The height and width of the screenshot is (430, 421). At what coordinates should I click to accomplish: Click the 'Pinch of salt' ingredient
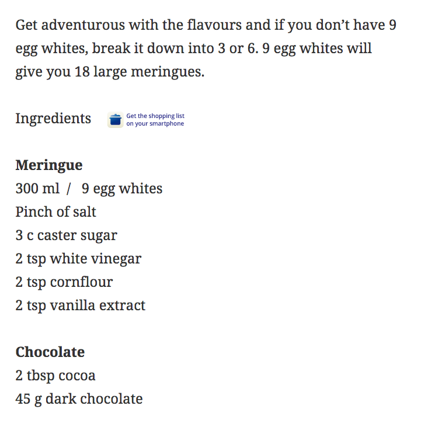56,212
